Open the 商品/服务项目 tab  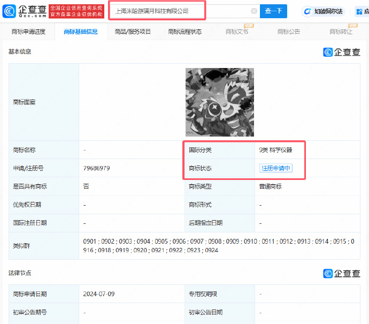pos(133,32)
